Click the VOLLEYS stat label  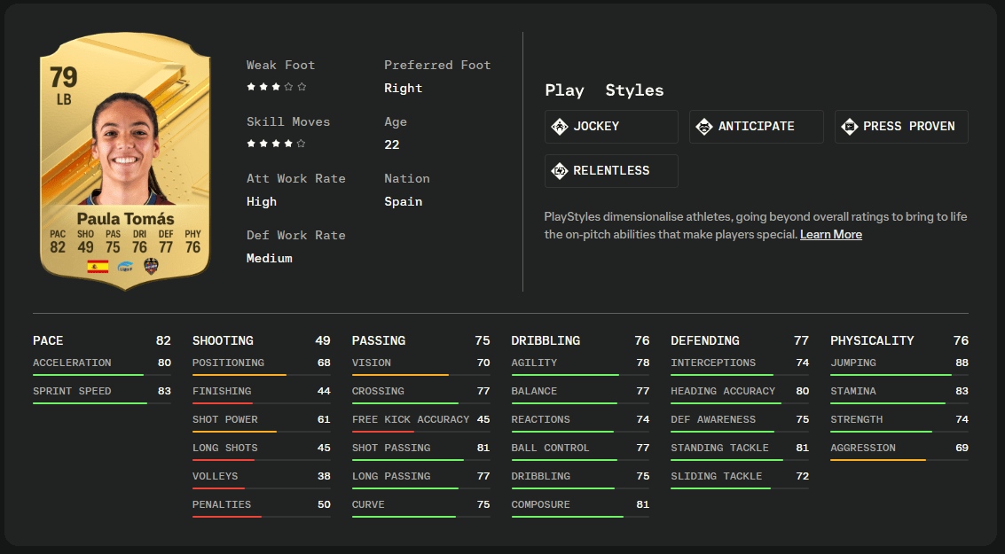point(216,476)
